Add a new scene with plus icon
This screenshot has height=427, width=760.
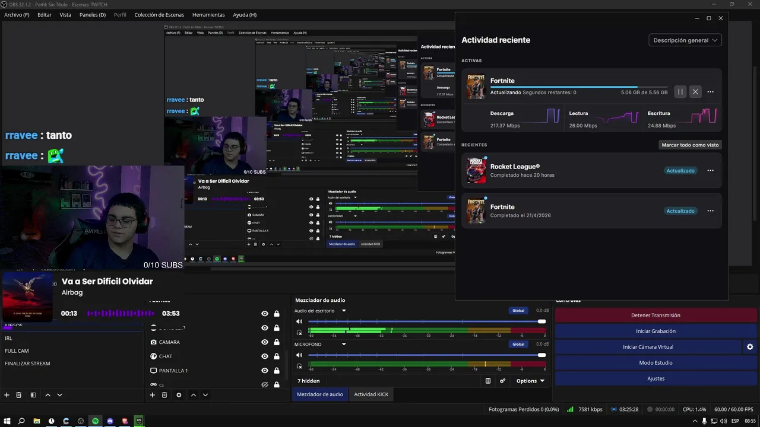tap(7, 395)
